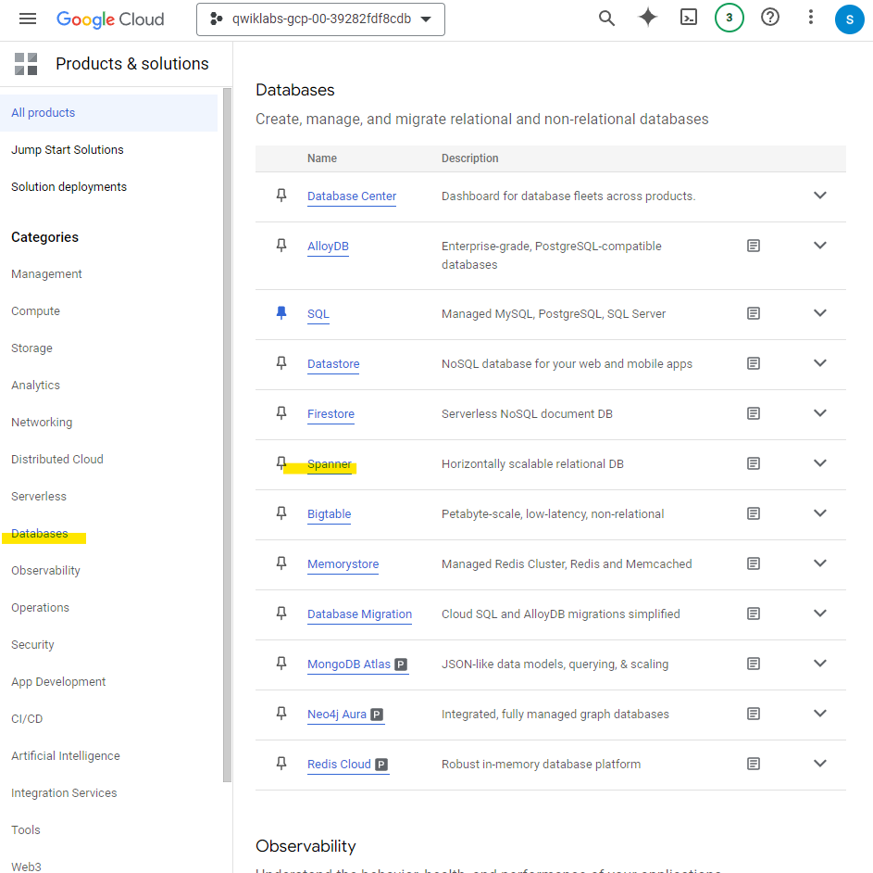This screenshot has height=873, width=873.
Task: Select All products in sidebar
Action: point(108,113)
